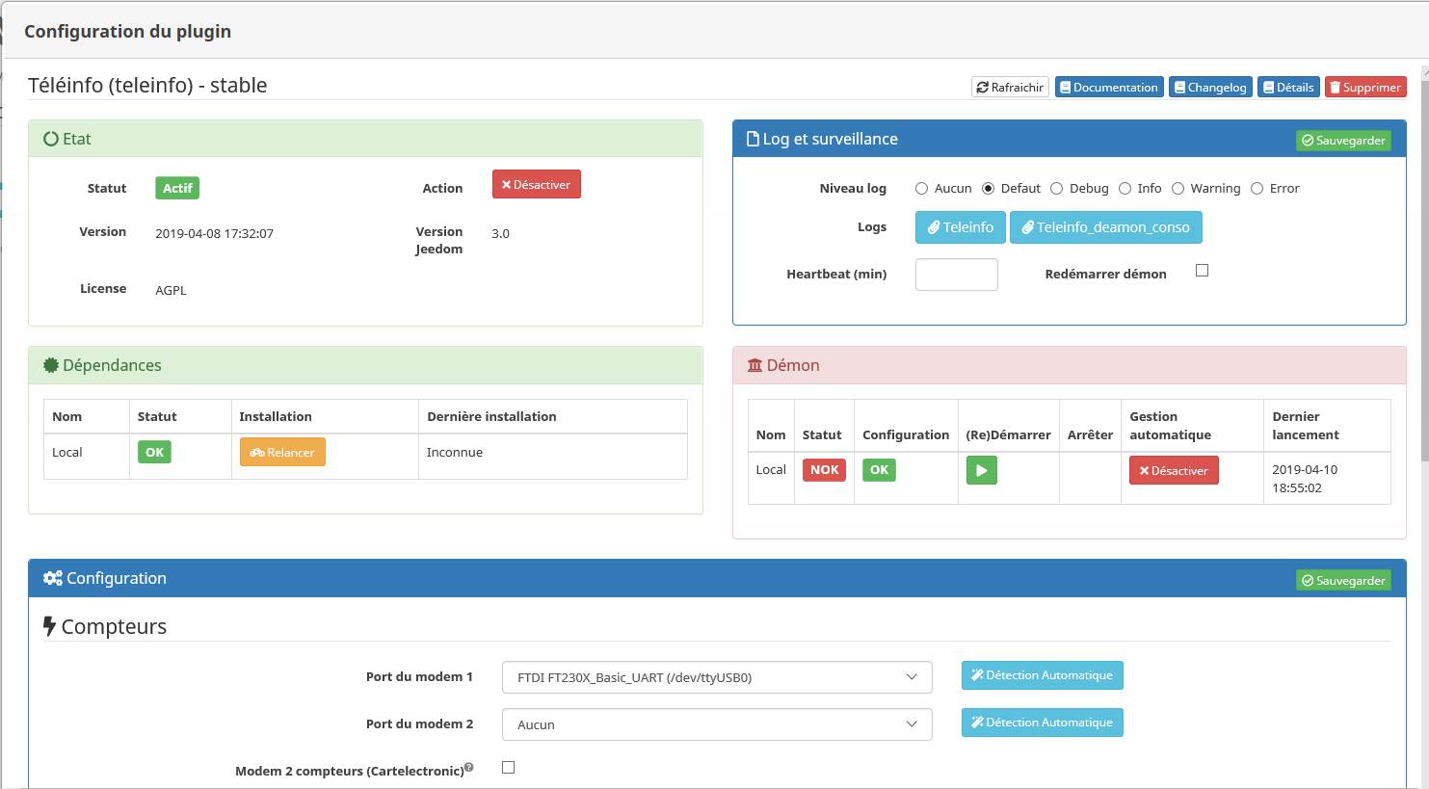Click the Rafraichir refresh button
This screenshot has height=789, width=1429.
tap(1010, 87)
